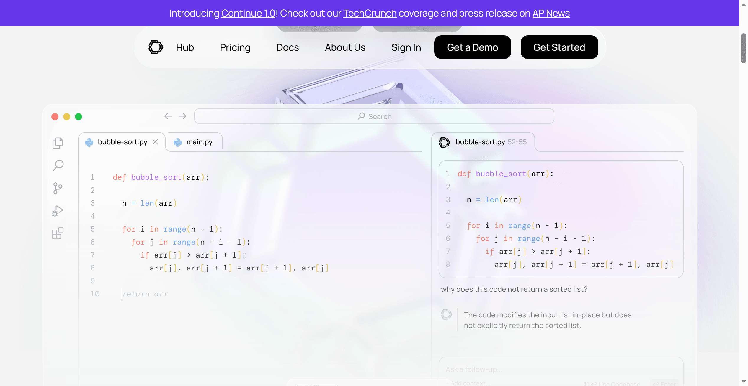Open the Extensions blocks icon
Viewport: 748px width, 386px height.
coord(58,233)
